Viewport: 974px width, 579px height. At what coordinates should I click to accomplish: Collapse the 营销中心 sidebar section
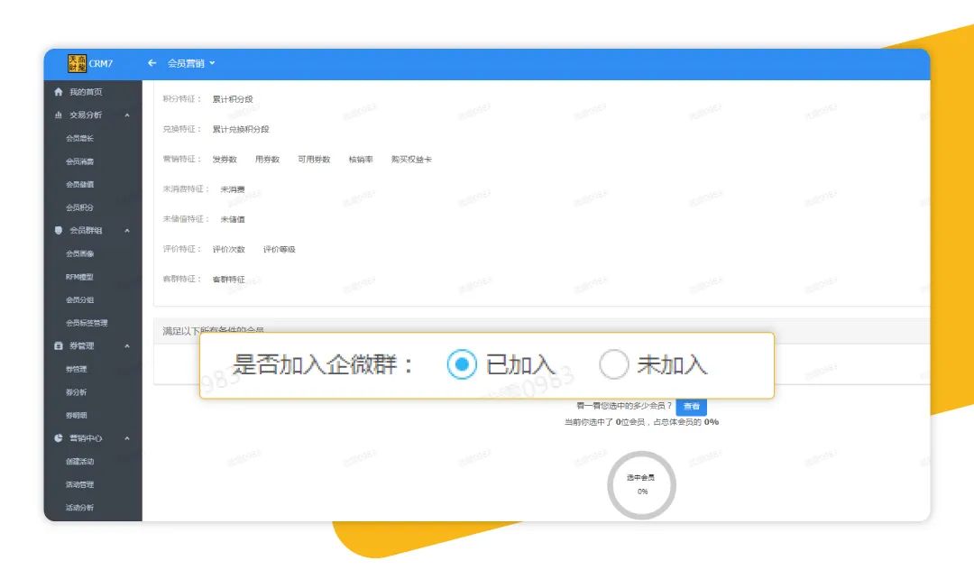127,438
